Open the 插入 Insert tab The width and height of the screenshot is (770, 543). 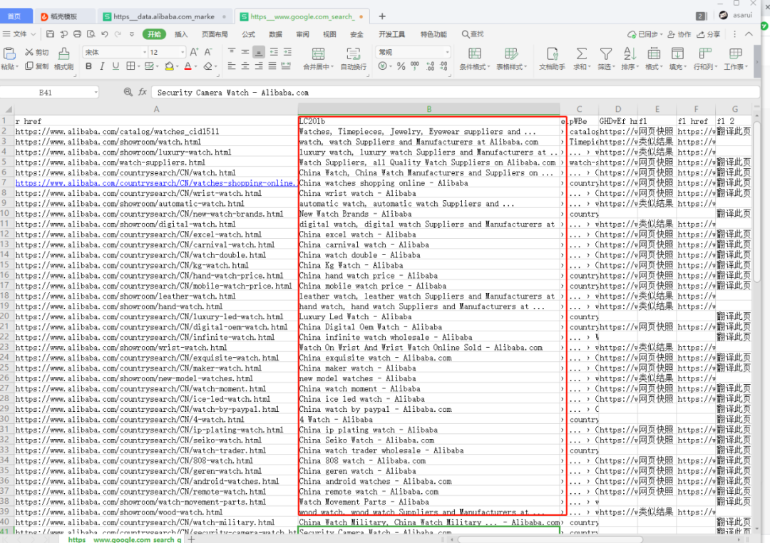click(x=181, y=34)
